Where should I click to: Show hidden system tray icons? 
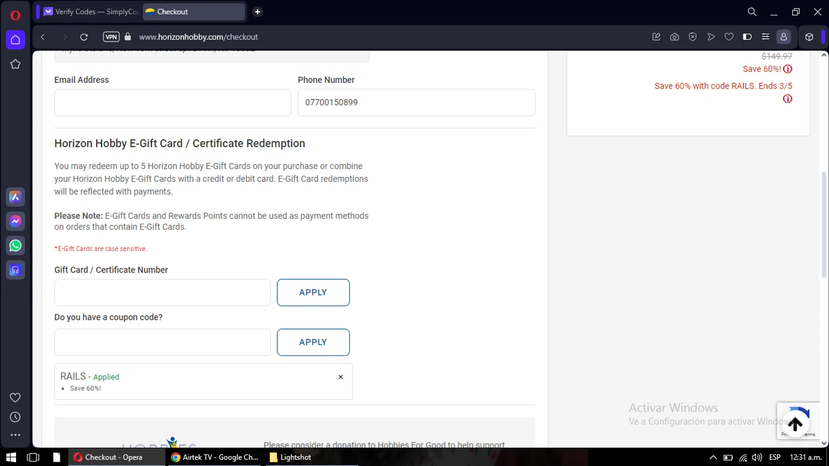coord(713,457)
